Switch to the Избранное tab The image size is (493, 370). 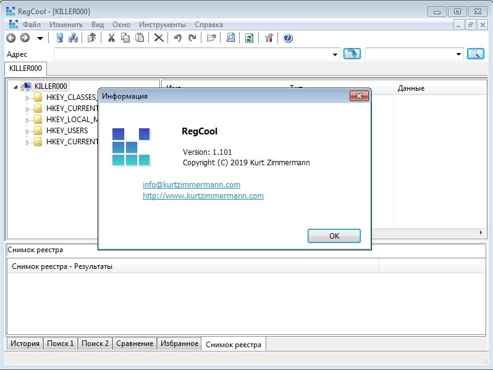click(x=179, y=343)
